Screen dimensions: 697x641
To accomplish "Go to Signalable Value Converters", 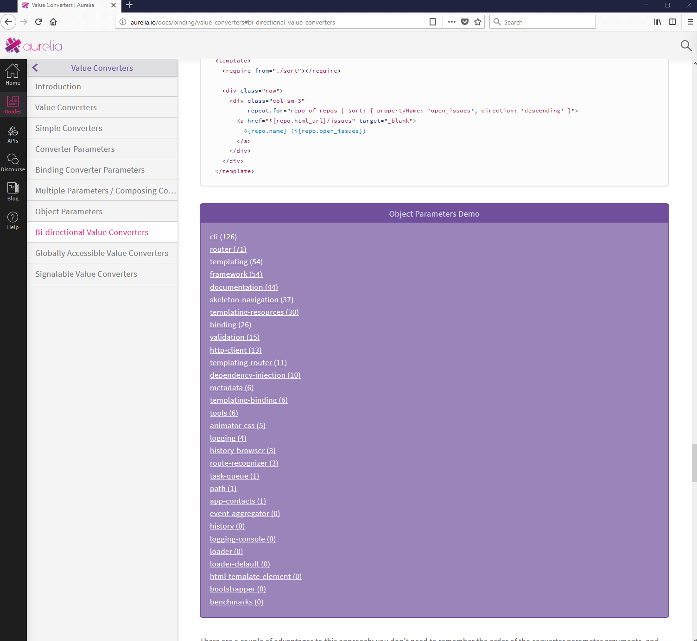I will [102, 274].
